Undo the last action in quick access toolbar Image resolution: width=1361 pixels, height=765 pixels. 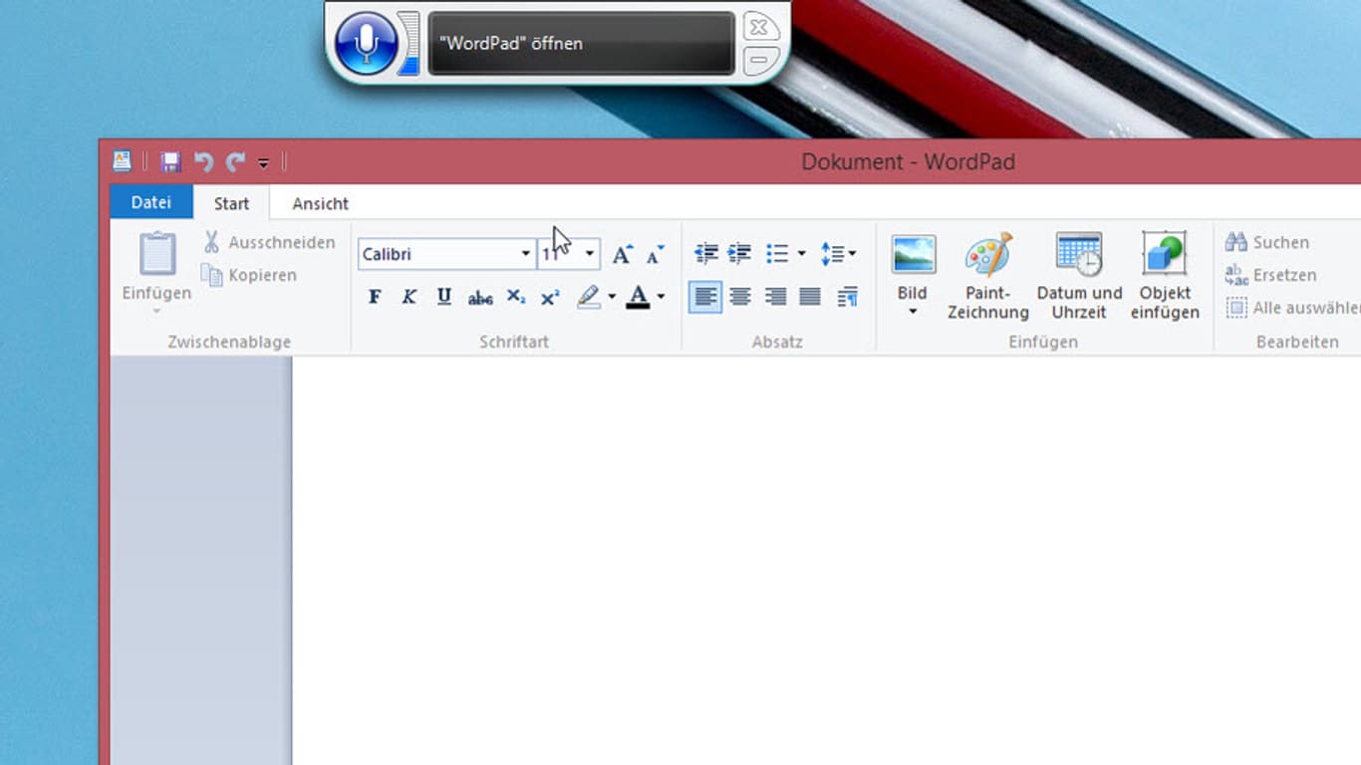[x=203, y=161]
